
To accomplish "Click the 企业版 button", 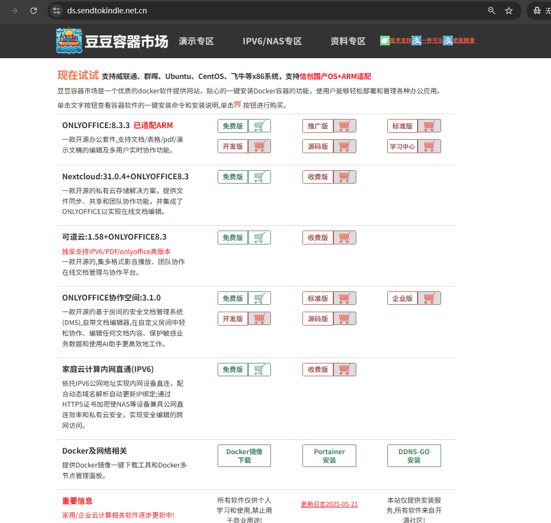I will click(x=403, y=298).
